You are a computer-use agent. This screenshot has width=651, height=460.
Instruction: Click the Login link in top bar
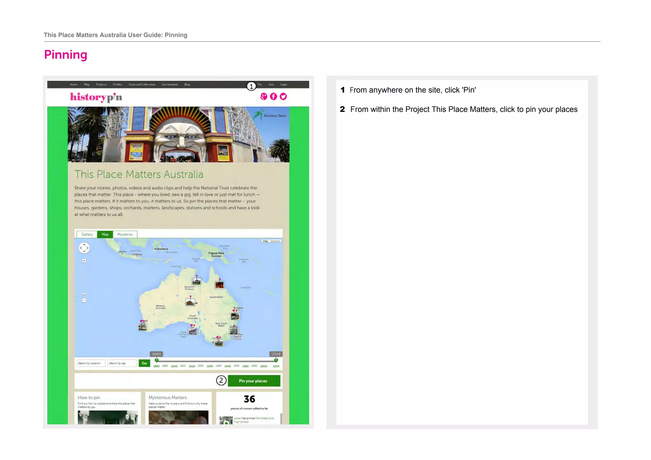[x=284, y=85]
